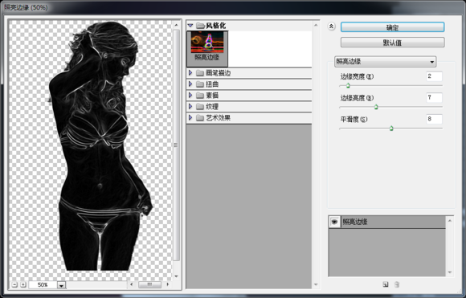
Task: Click the 默认值 button
Action: (x=393, y=43)
